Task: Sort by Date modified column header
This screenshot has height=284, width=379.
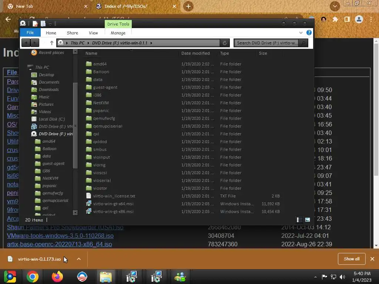Action: pos(195,53)
